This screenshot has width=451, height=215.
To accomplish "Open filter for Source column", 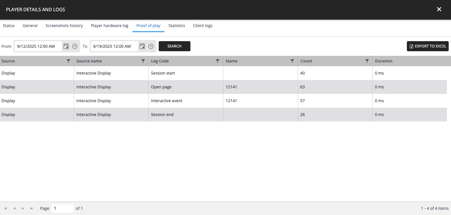I will tap(68, 61).
